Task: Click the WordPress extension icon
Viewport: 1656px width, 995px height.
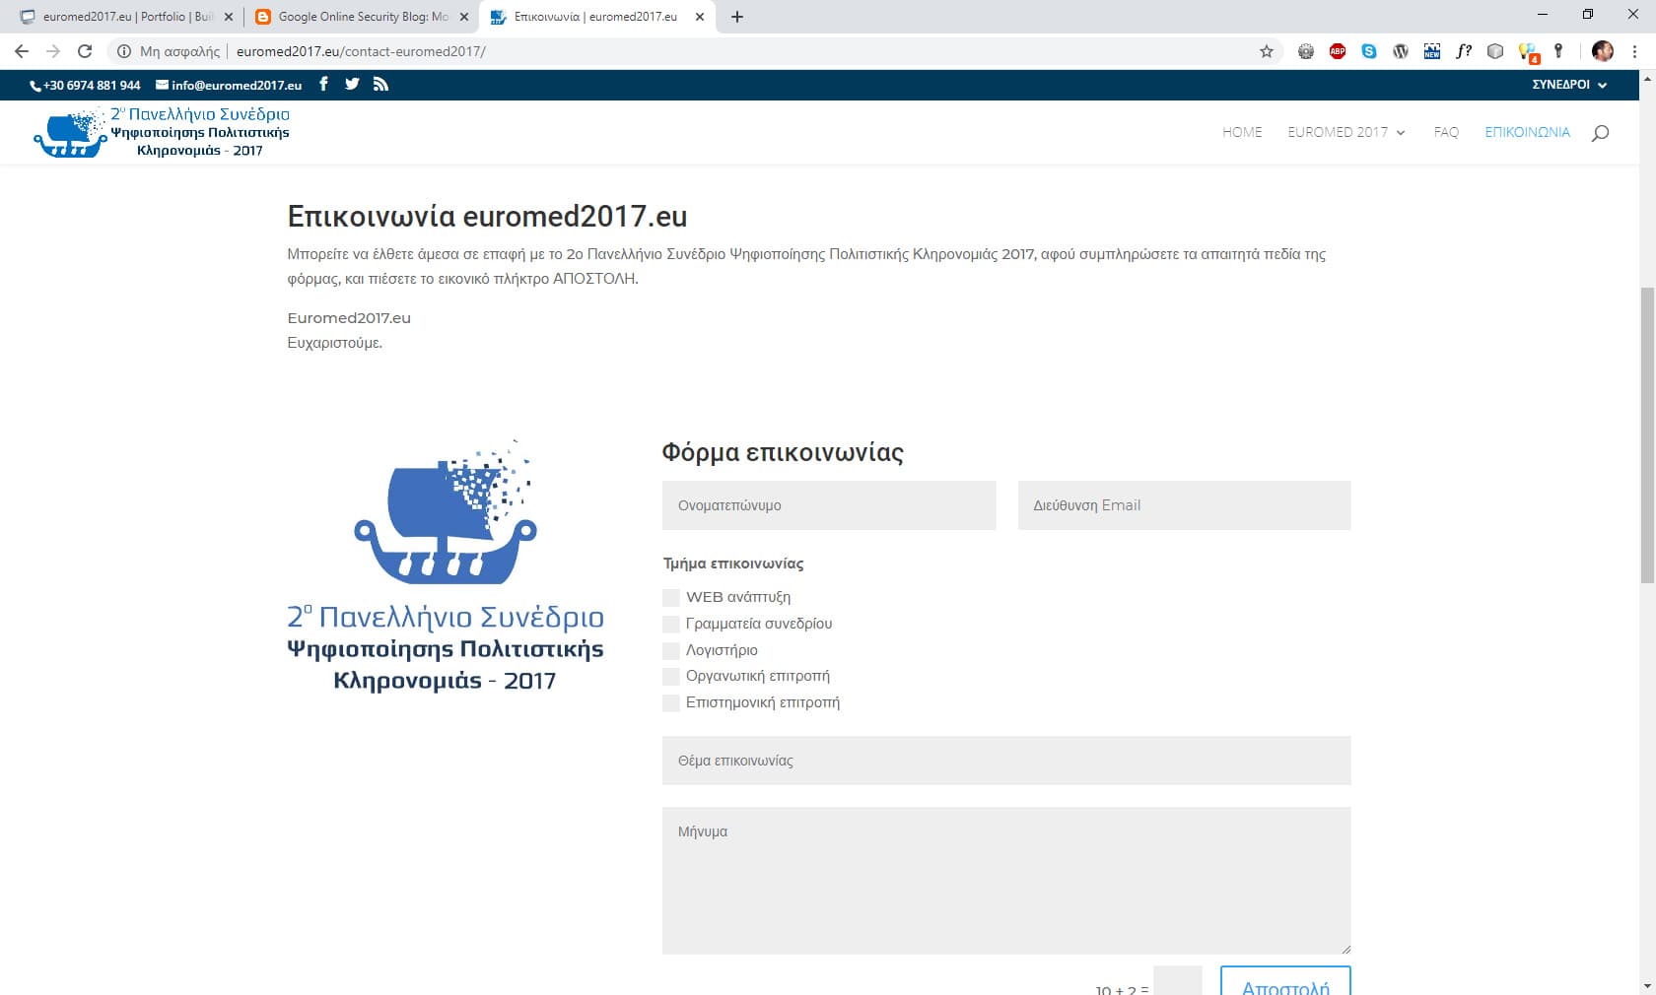Action: point(1401,51)
